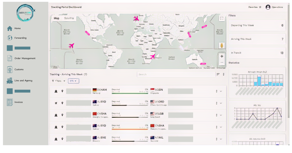Click the Forwarding globe icon
292x153 pixels.
tap(10, 38)
